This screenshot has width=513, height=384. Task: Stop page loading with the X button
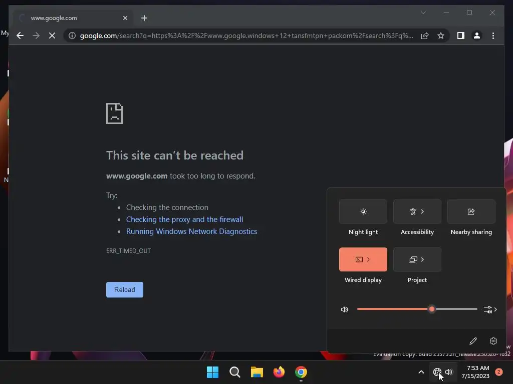click(52, 35)
